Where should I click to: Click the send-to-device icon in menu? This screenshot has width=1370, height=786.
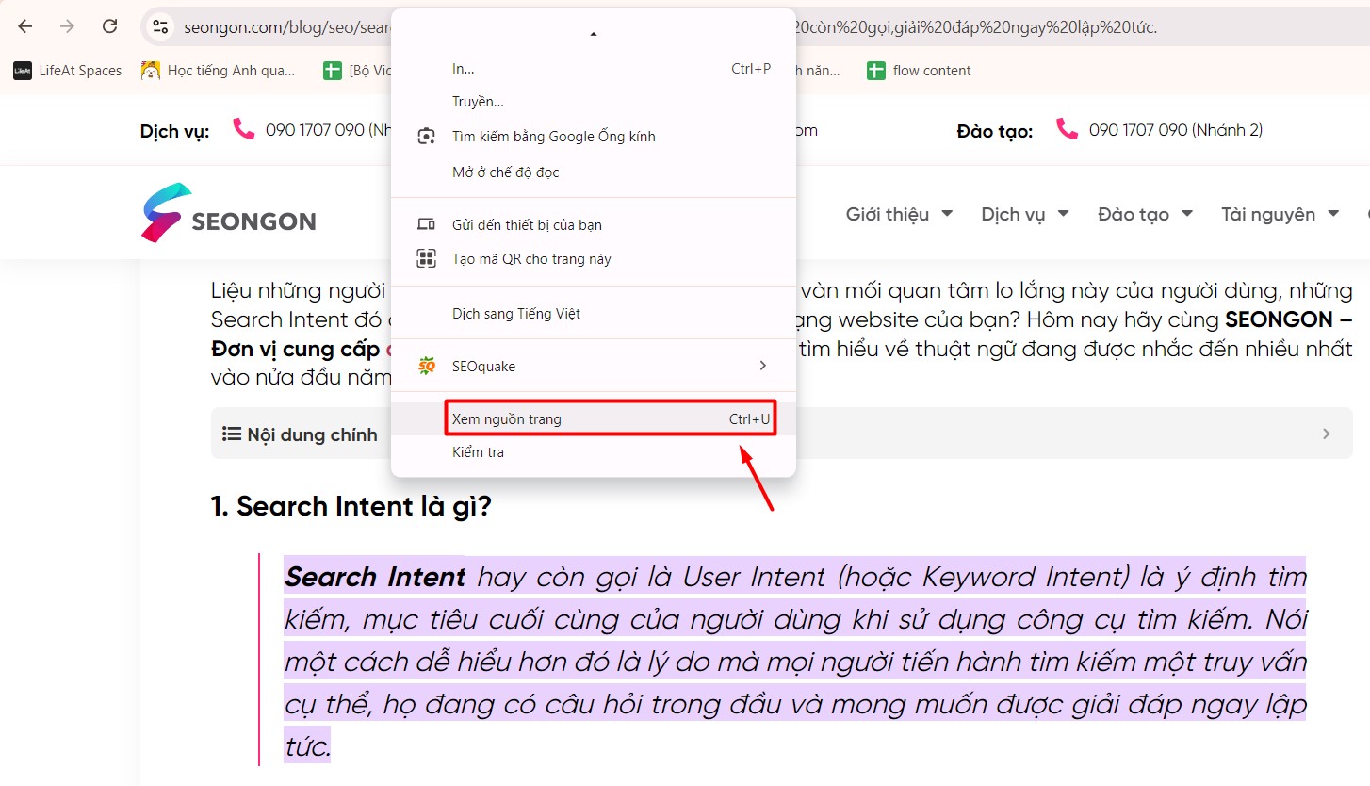pyautogui.click(x=426, y=225)
